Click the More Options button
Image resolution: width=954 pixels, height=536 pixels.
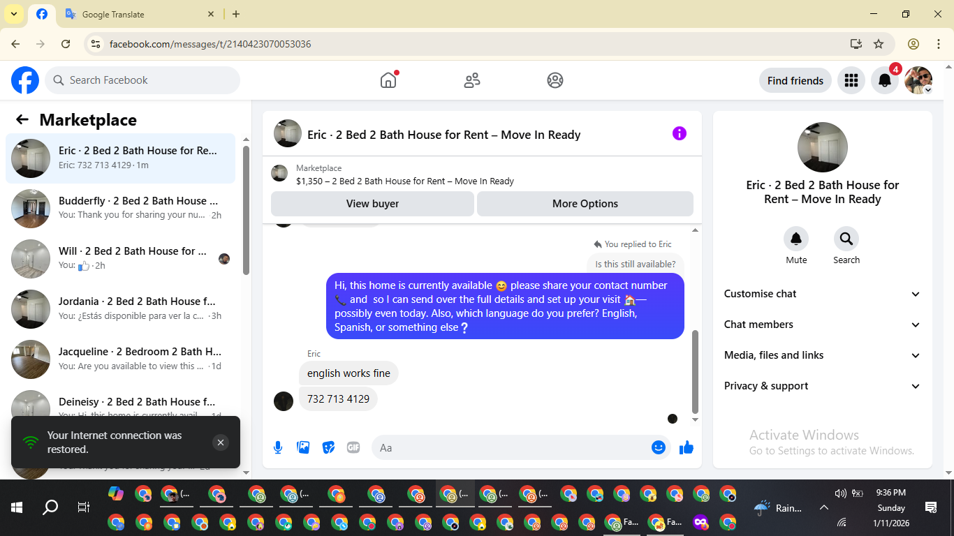click(x=585, y=204)
